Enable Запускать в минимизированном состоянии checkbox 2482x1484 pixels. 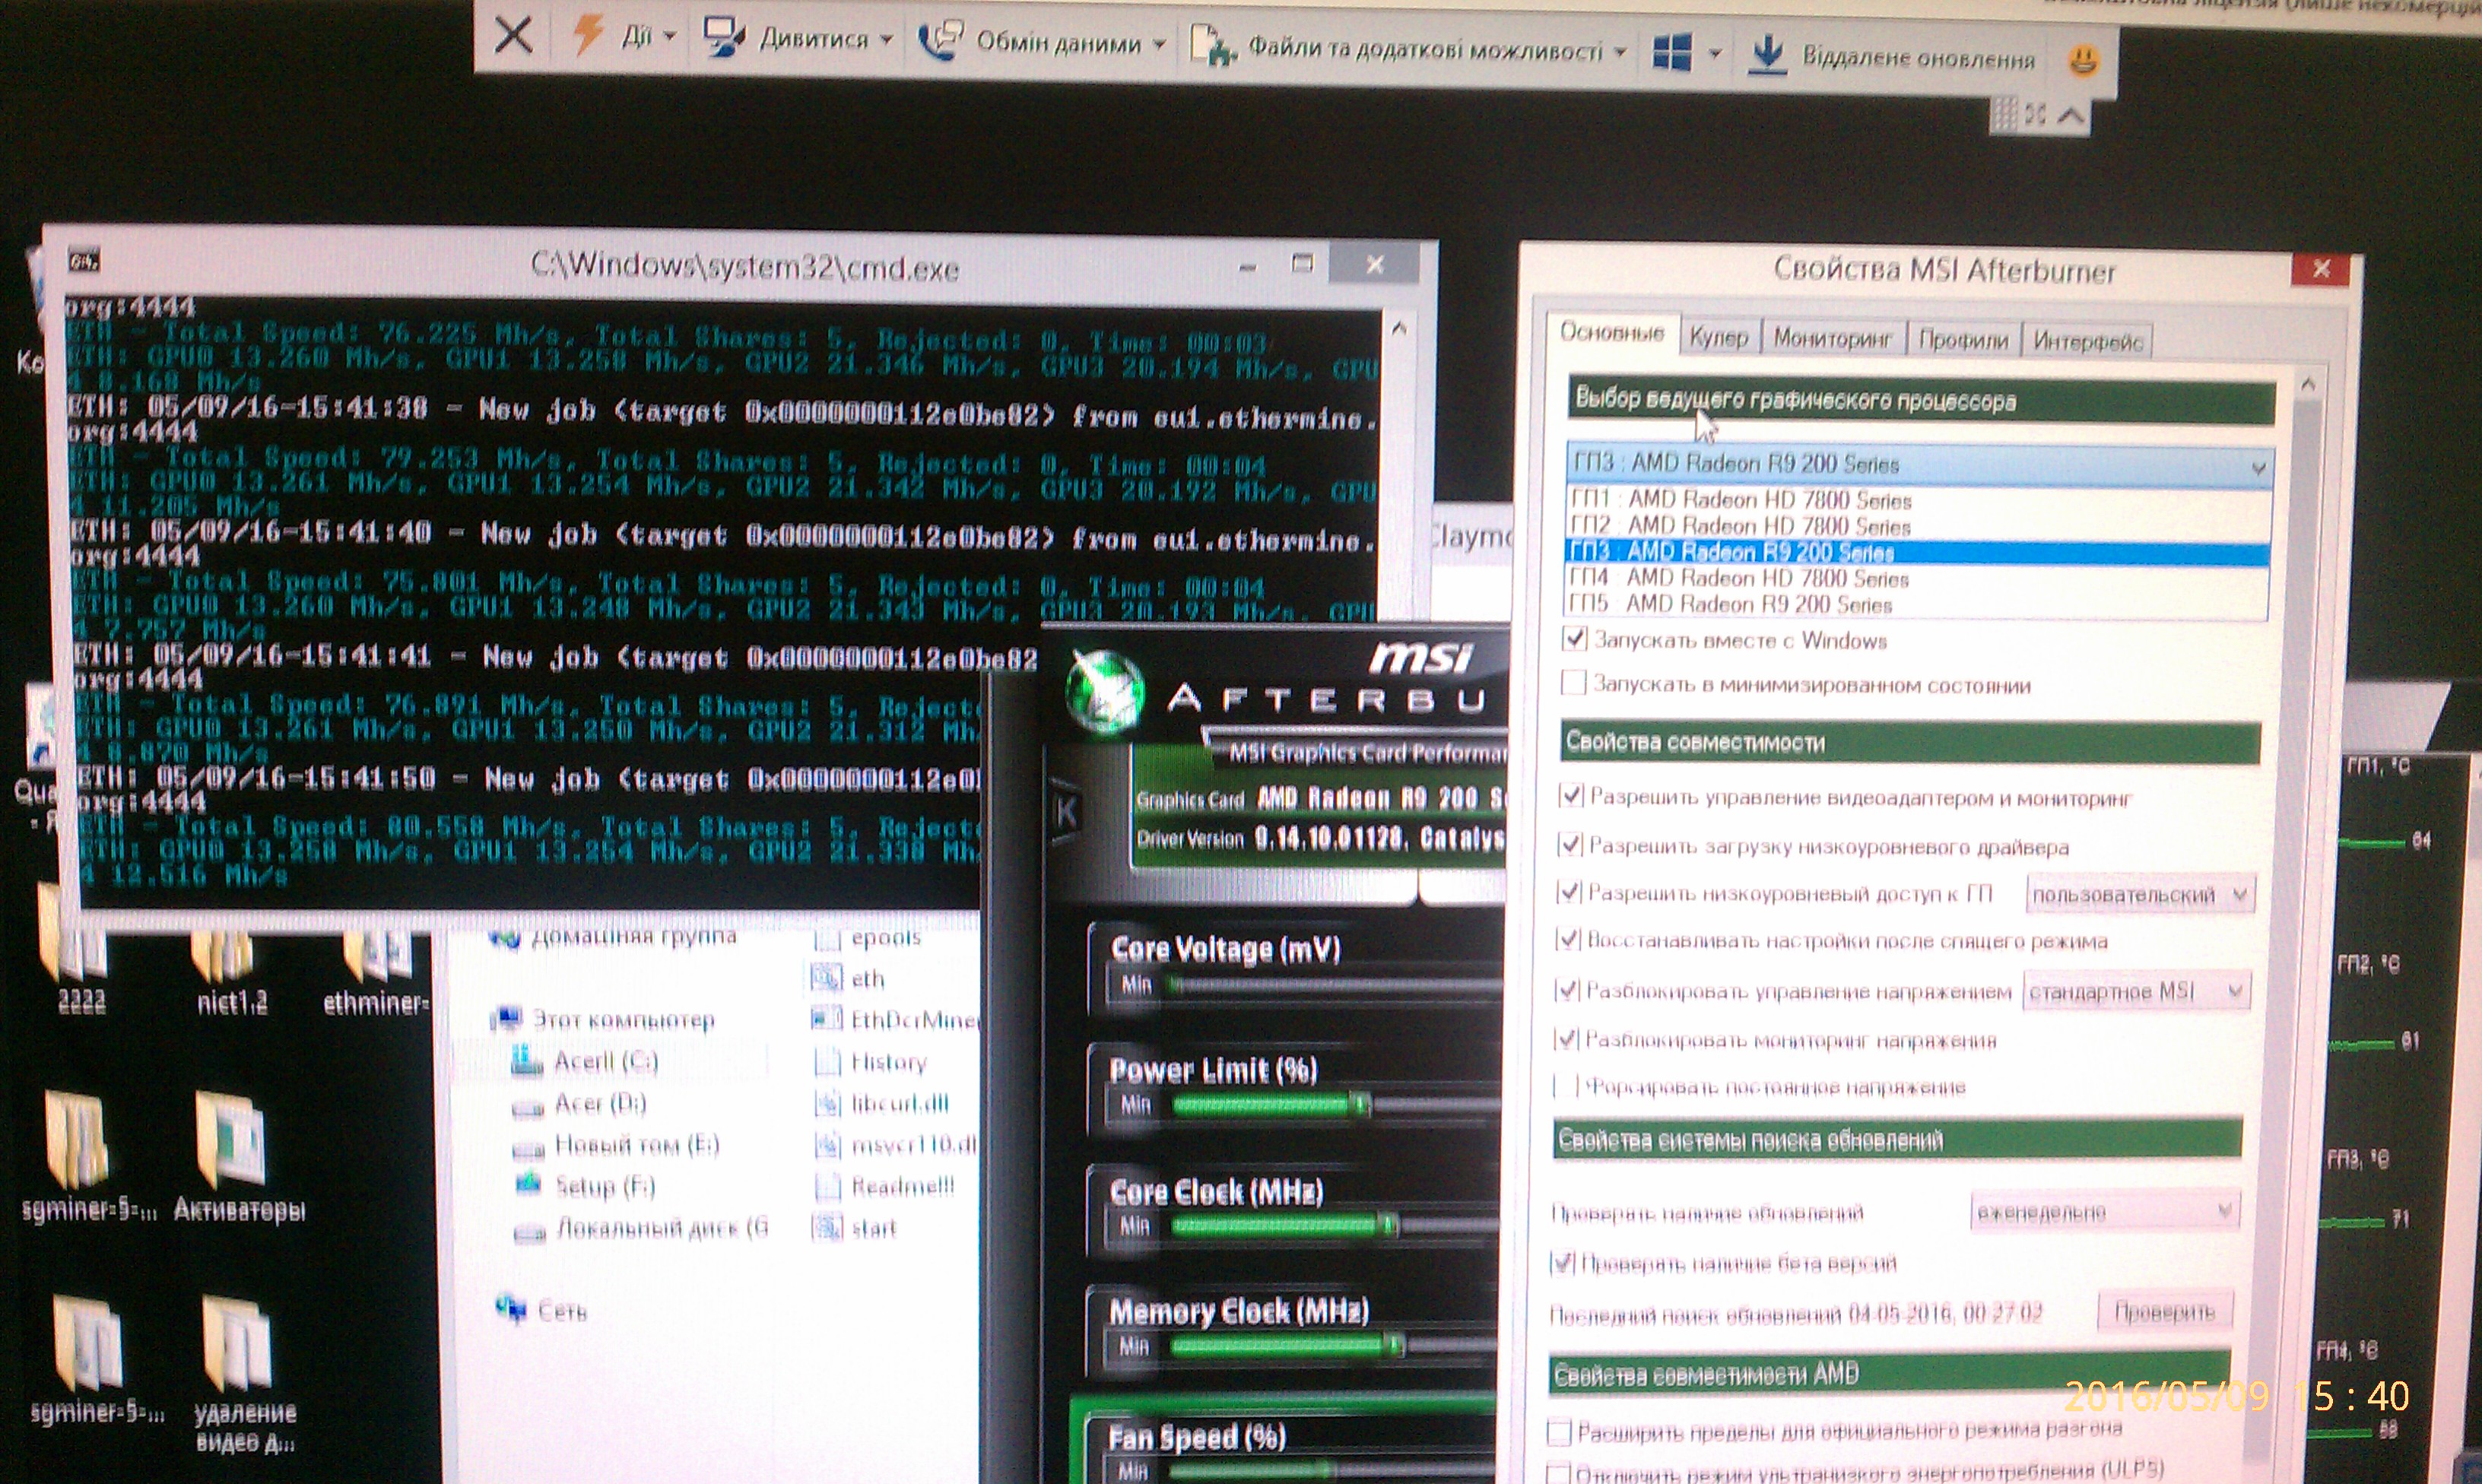click(x=1573, y=683)
